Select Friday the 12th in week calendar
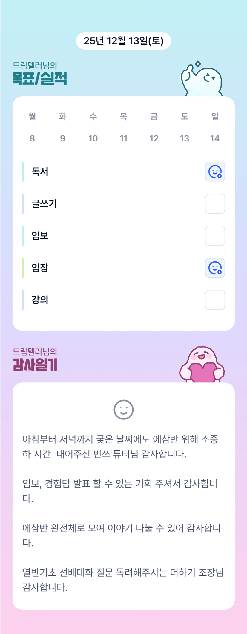The height and width of the screenshot is (634, 247). (154, 138)
